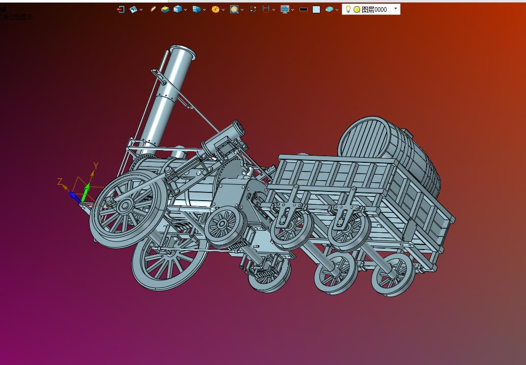Click the exit icon with red arrow
This screenshot has height=365, width=526.
click(121, 9)
